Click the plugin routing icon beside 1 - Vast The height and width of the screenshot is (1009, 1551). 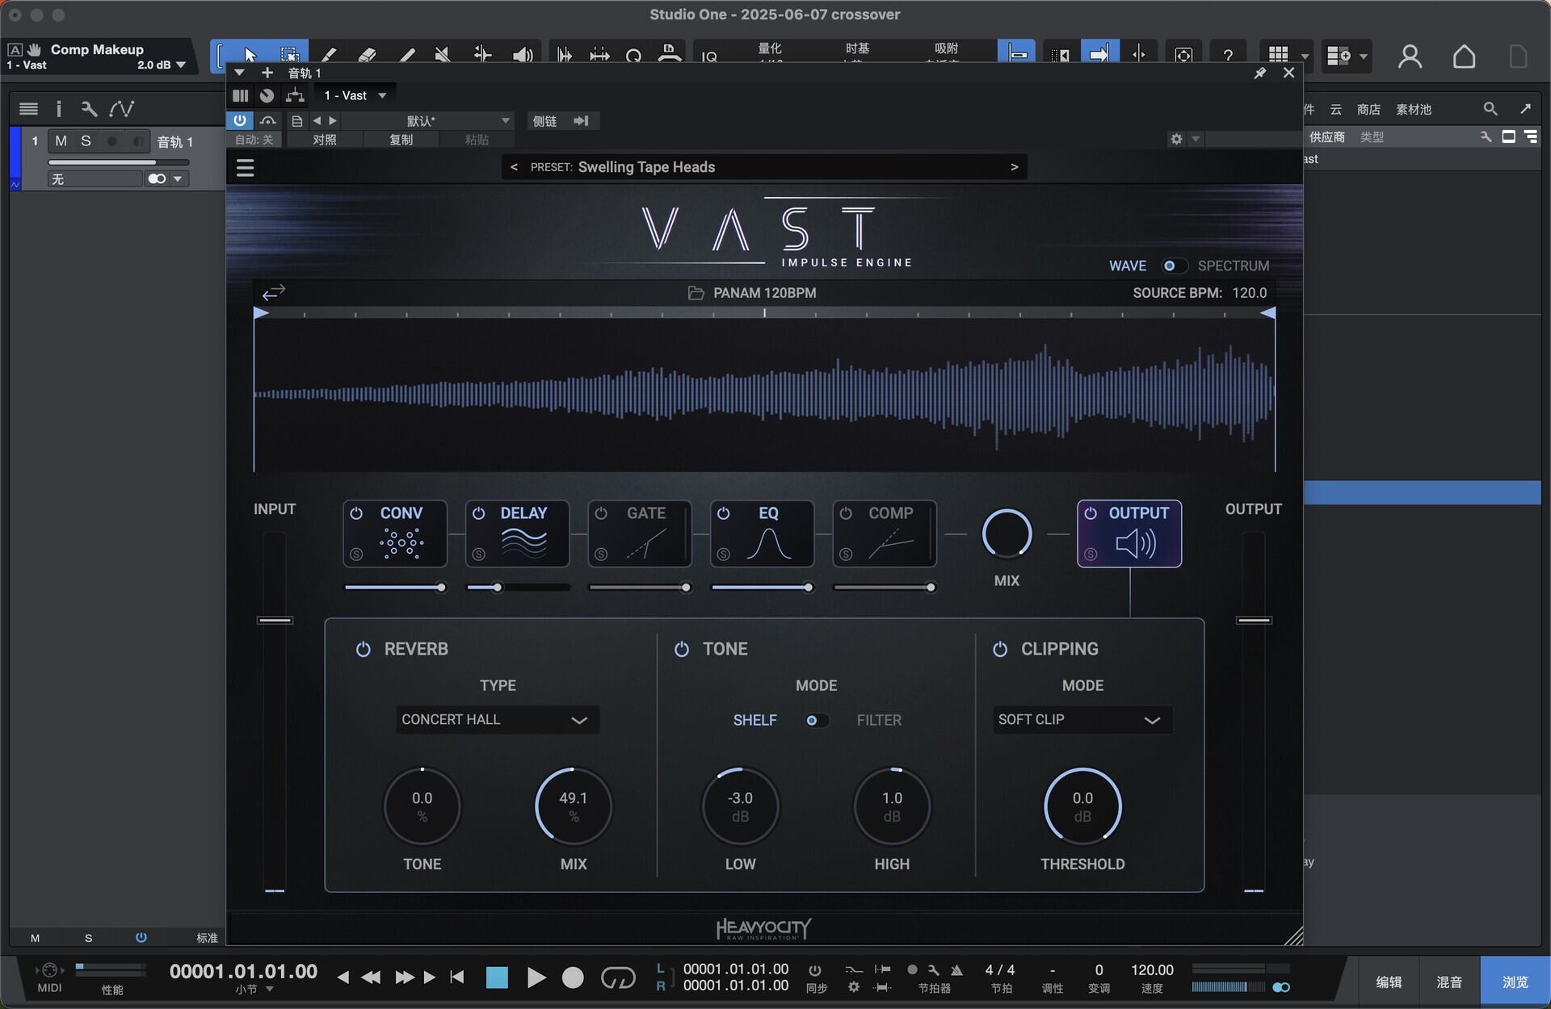(295, 95)
